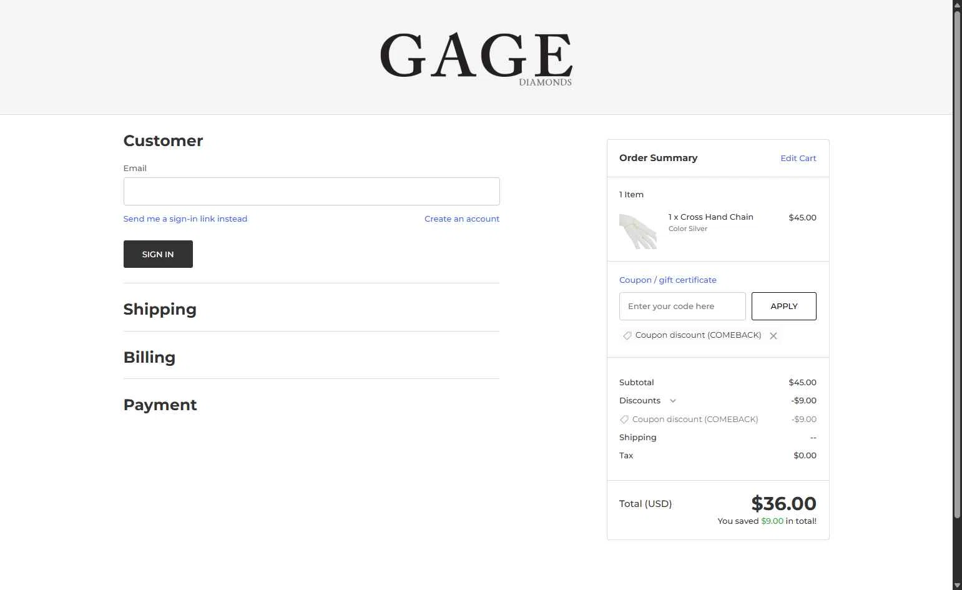Click the tag icon in the Discounts breakdown row
The height and width of the screenshot is (590, 962).
click(x=624, y=420)
